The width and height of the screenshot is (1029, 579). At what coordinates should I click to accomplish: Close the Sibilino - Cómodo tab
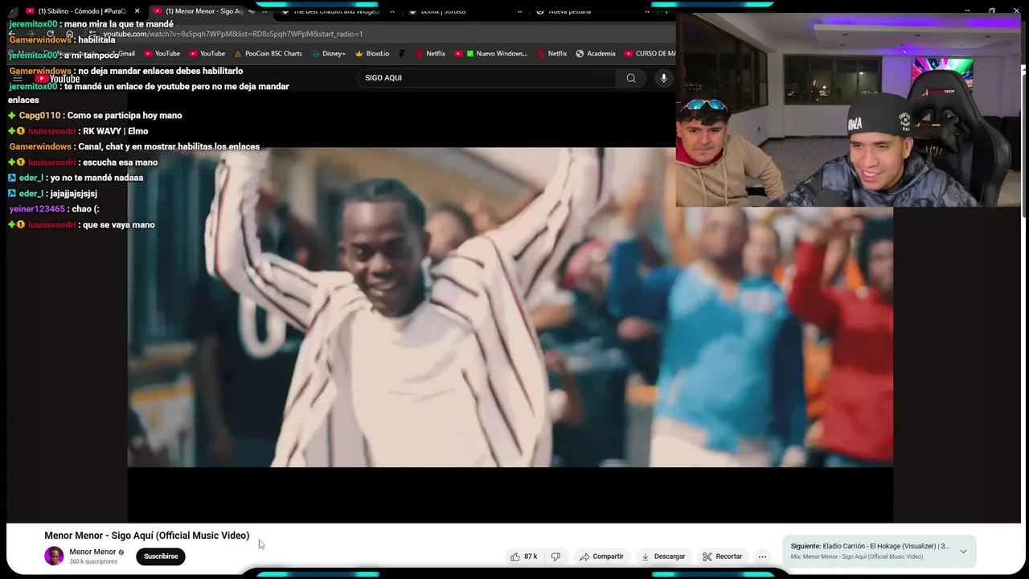pyautogui.click(x=137, y=11)
